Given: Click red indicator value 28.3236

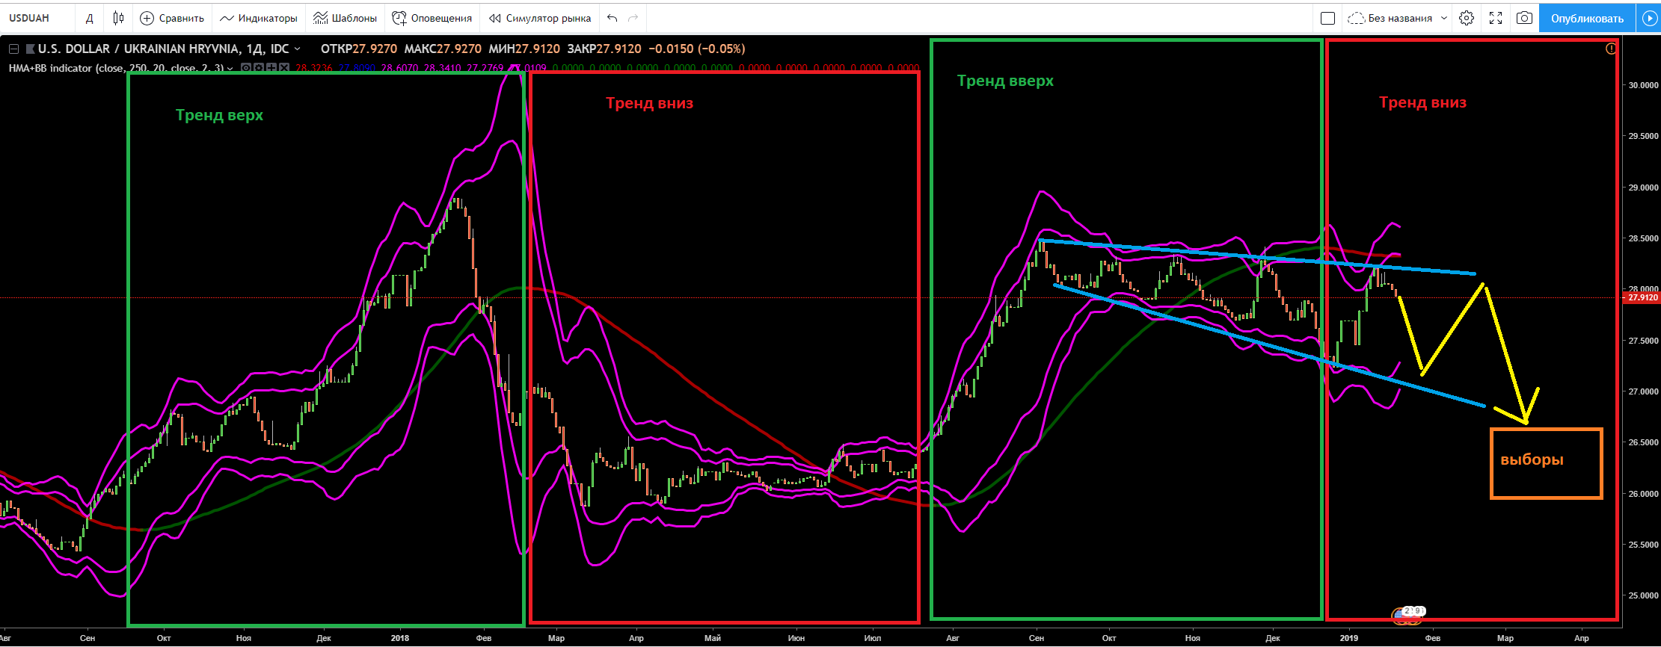Looking at the screenshot, I should click(314, 68).
